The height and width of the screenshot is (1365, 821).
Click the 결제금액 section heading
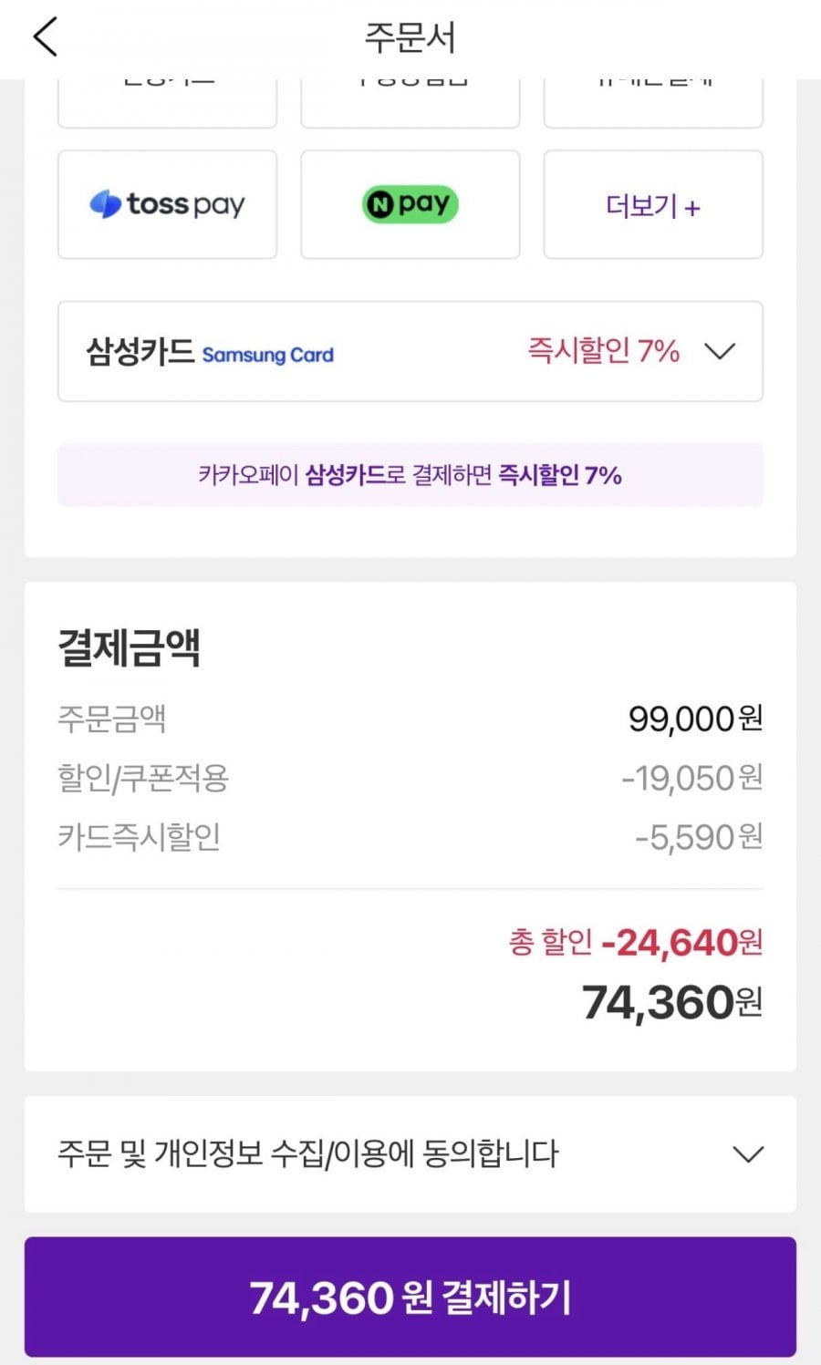(129, 647)
